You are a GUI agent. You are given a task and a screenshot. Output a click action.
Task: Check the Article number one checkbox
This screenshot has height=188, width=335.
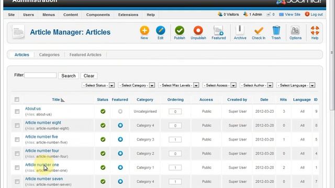(17, 168)
